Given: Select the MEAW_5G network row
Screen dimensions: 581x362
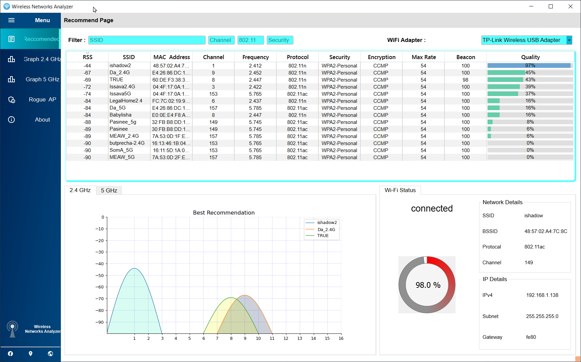Looking at the screenshot, I should click(x=320, y=157).
